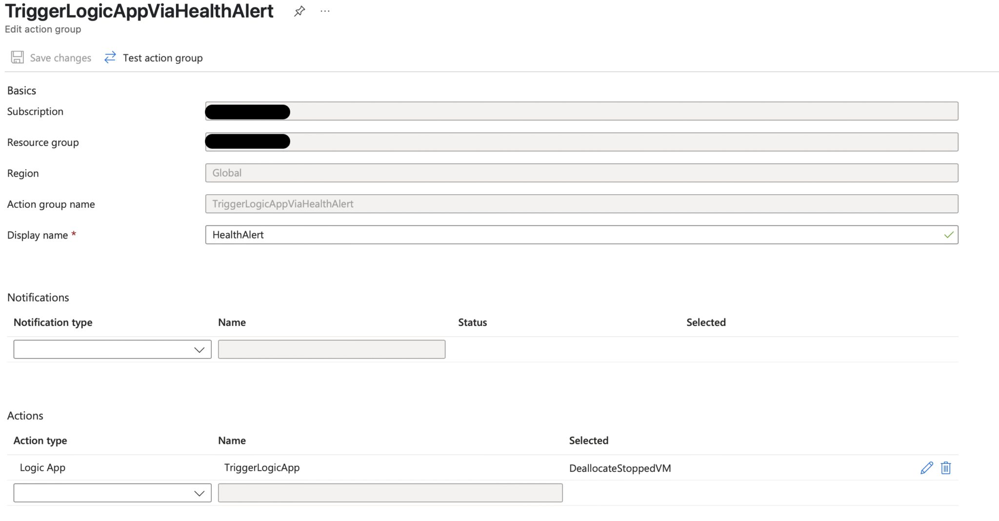Pin the TriggerLogicAppViaHealthAlert blade
The width and height of the screenshot is (999, 521).
coord(300,11)
